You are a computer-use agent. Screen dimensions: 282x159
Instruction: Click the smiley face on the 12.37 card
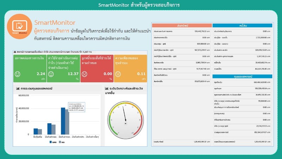51,74
